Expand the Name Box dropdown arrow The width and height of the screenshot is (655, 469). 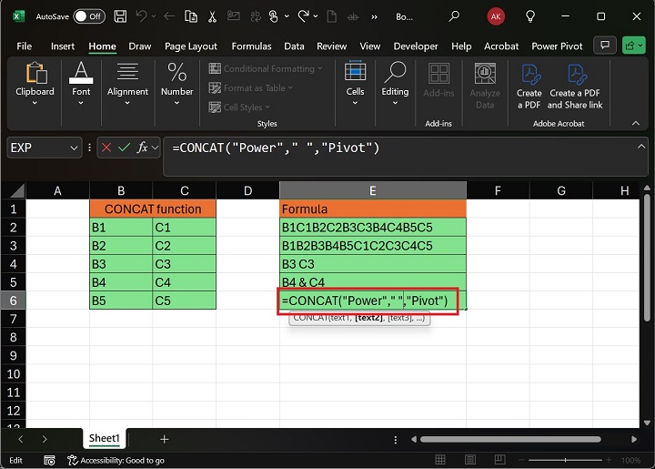74,148
